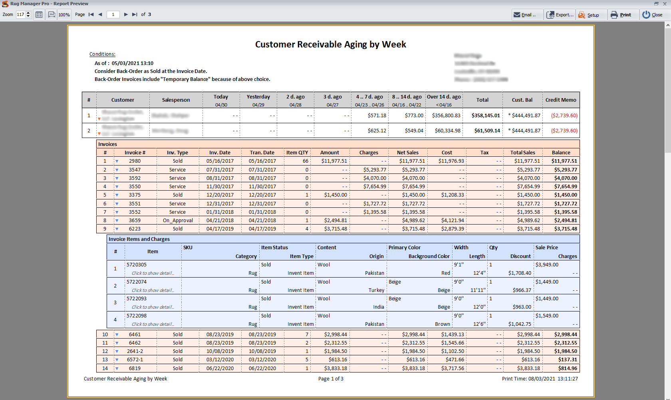Image resolution: width=671 pixels, height=400 pixels.
Task: Click item SKU 5722093
Action: coord(137,299)
